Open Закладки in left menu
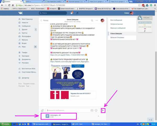Screen dimensions: 157x126 [25, 56]
